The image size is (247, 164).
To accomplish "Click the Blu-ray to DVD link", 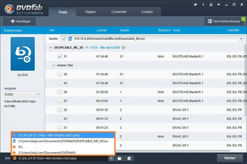I will [110, 48].
